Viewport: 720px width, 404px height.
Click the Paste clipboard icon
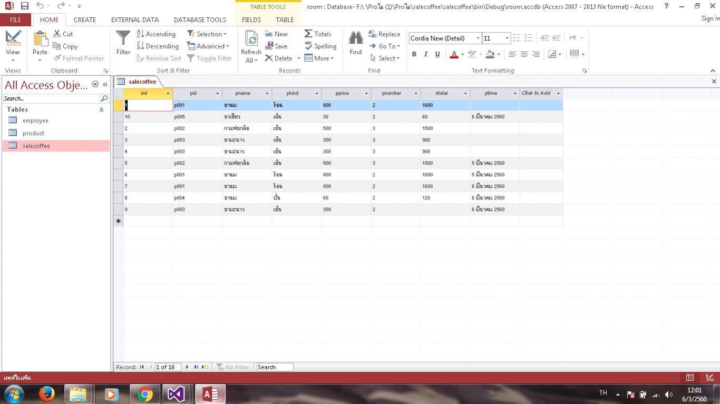coord(40,38)
